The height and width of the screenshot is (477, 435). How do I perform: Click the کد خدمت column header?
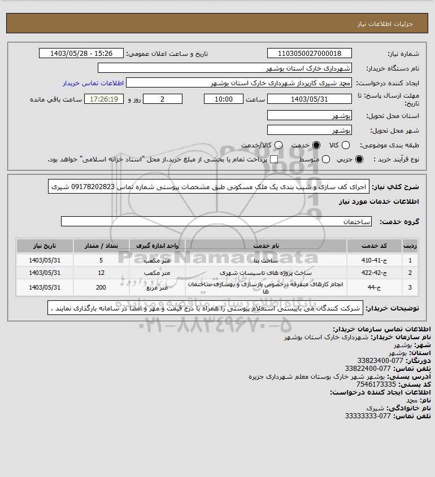374,246
